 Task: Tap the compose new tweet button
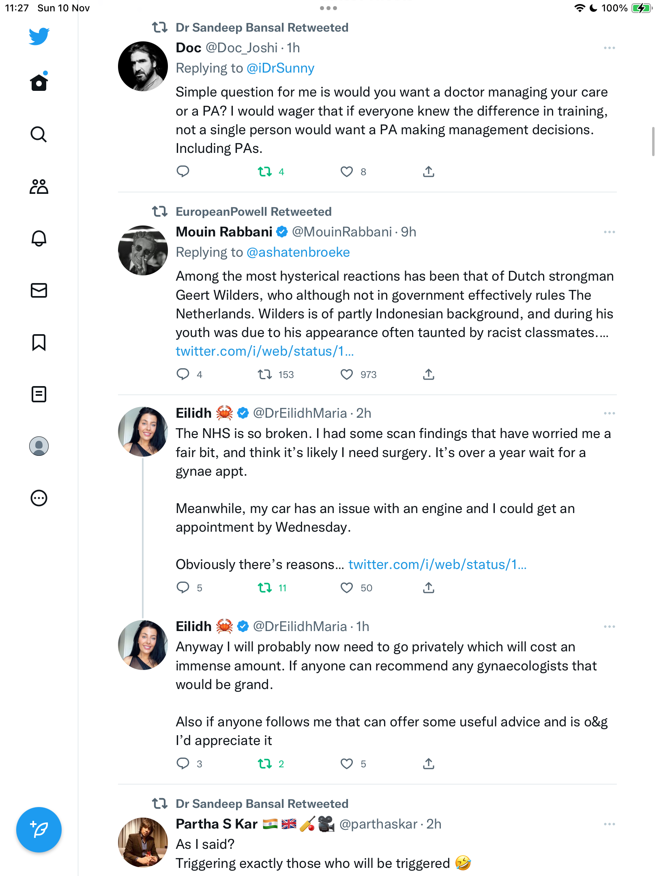click(39, 830)
